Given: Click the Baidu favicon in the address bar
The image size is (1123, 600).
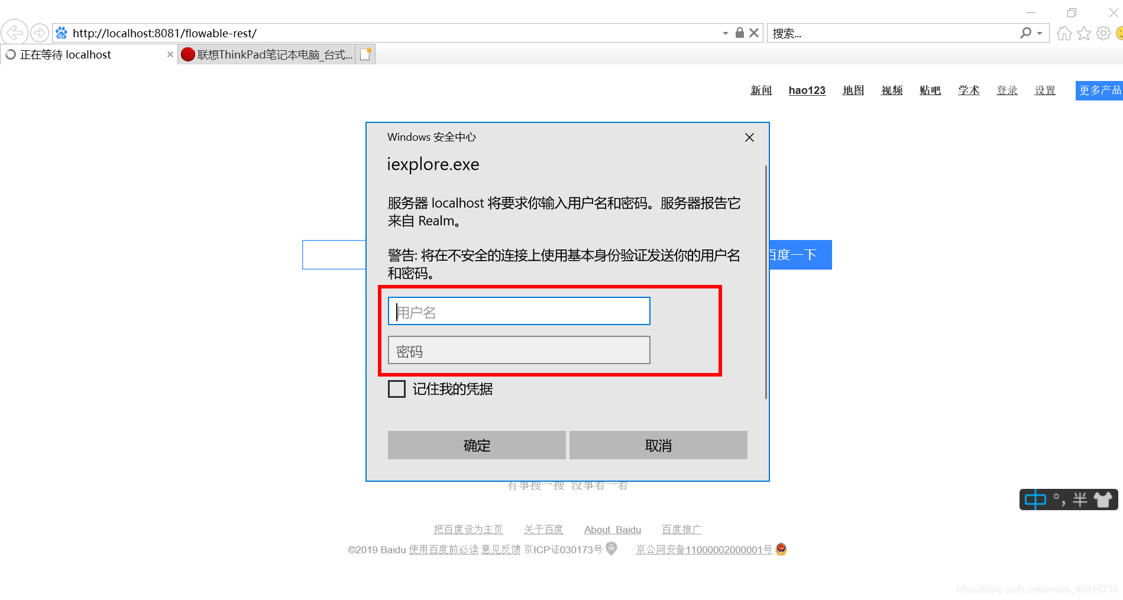Looking at the screenshot, I should [62, 33].
